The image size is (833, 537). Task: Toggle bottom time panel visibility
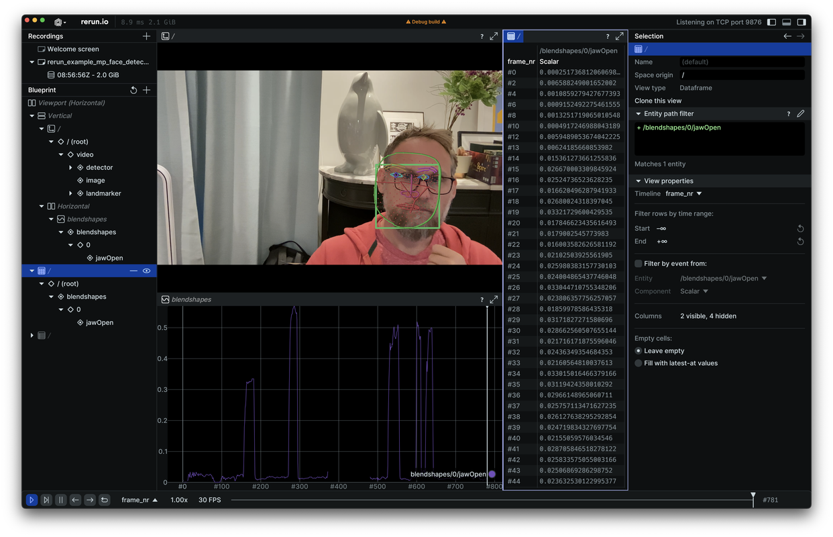pos(787,22)
